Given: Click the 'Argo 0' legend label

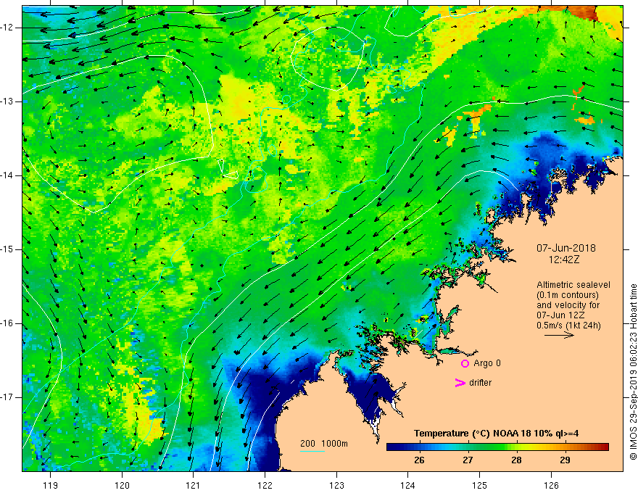Looking at the screenshot, I should (487, 363).
